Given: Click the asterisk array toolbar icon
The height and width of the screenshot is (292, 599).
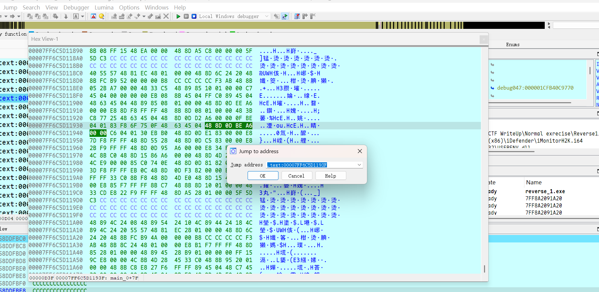Looking at the screenshot, I should click(x=150, y=16).
